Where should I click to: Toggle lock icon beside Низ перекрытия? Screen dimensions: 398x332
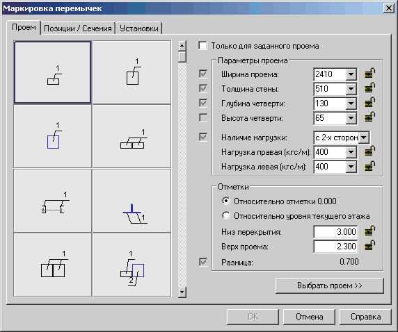point(370,231)
